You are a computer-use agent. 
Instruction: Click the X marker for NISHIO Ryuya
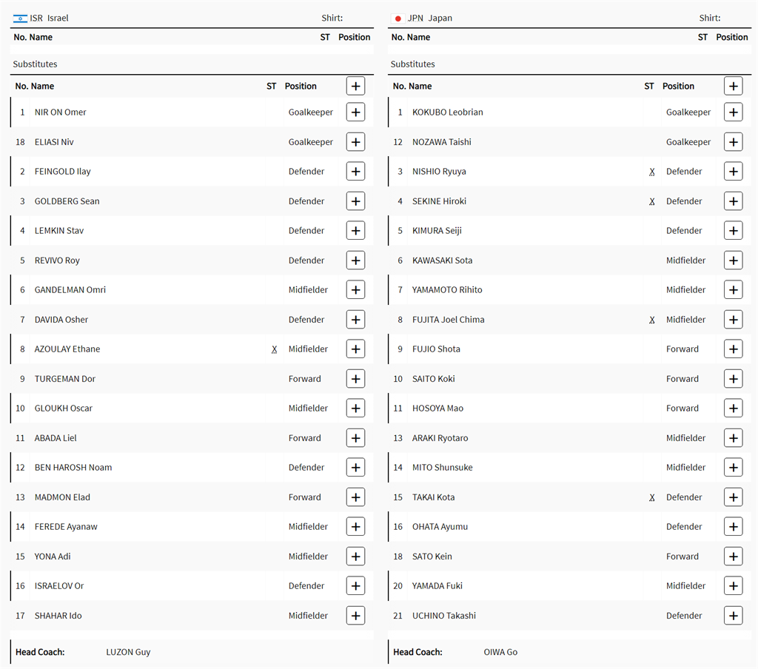652,172
